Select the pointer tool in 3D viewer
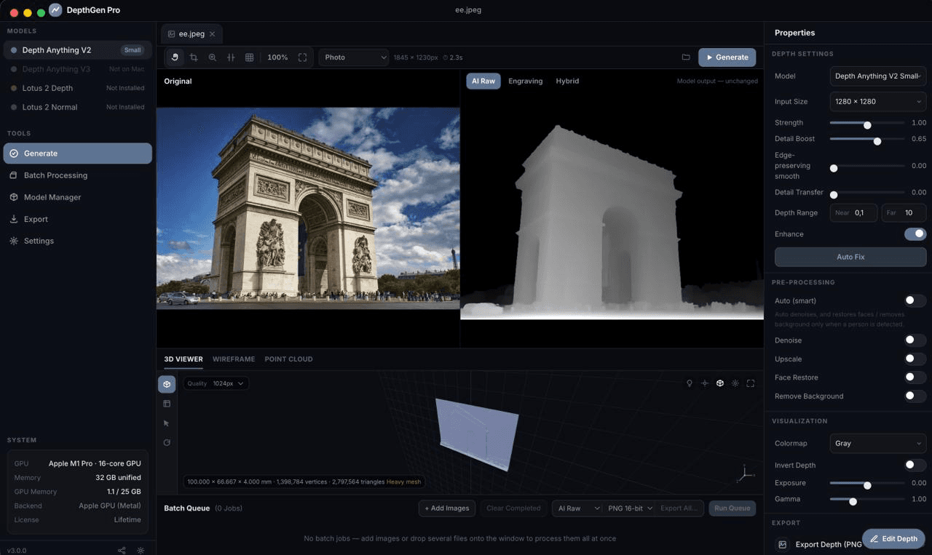The width and height of the screenshot is (932, 555). (x=167, y=423)
